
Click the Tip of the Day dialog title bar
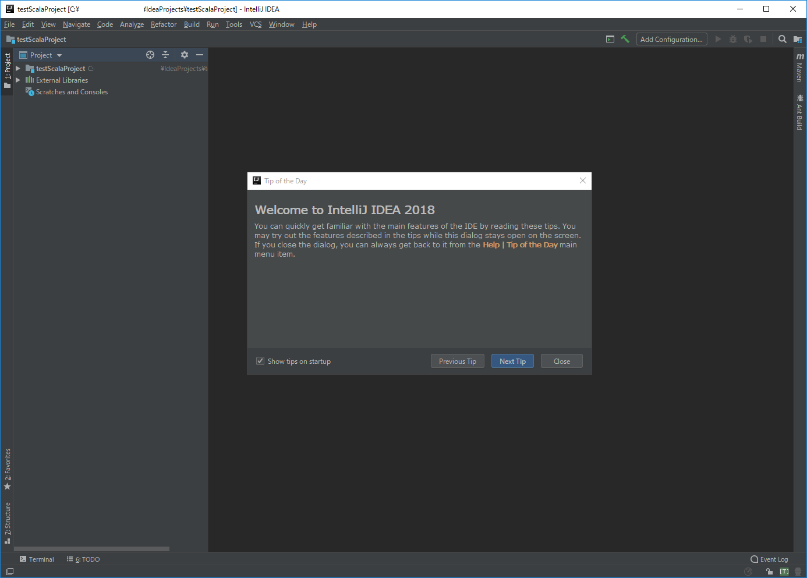point(419,181)
